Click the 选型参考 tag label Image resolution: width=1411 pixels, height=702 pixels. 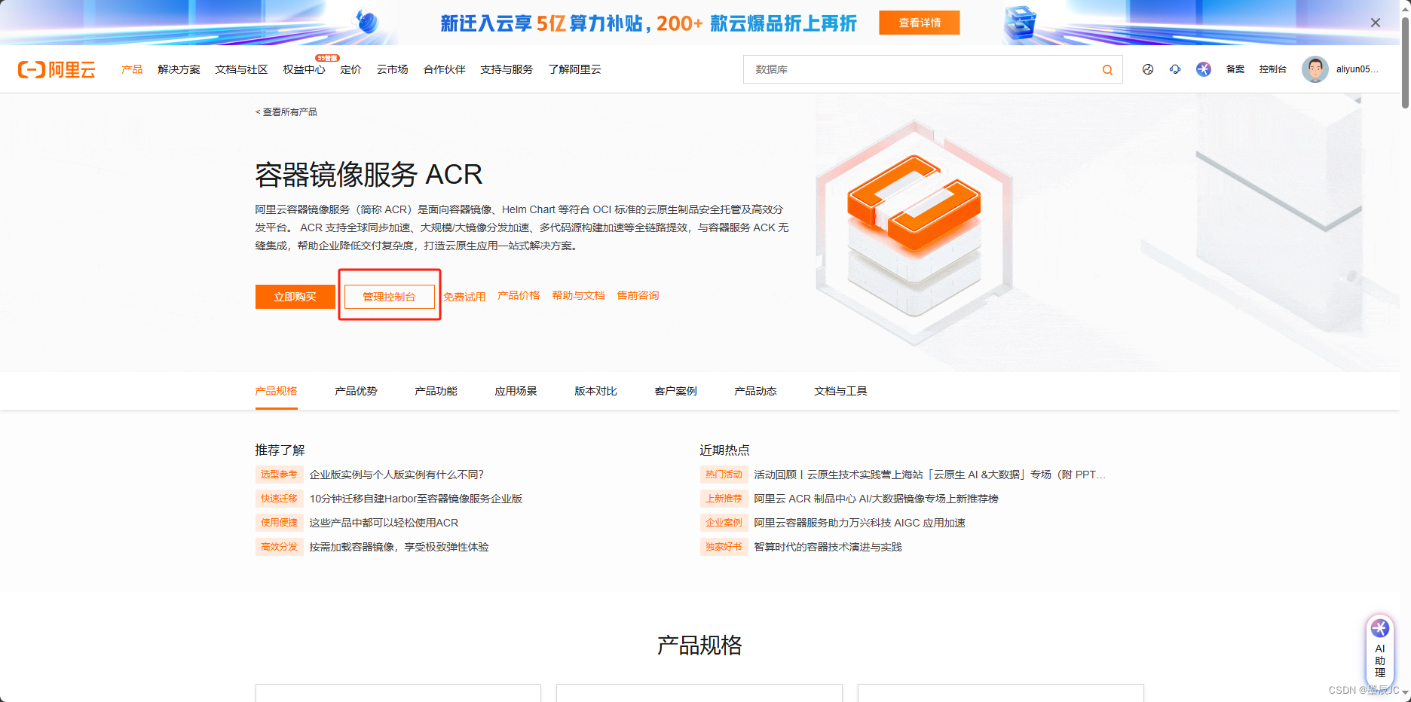[279, 475]
